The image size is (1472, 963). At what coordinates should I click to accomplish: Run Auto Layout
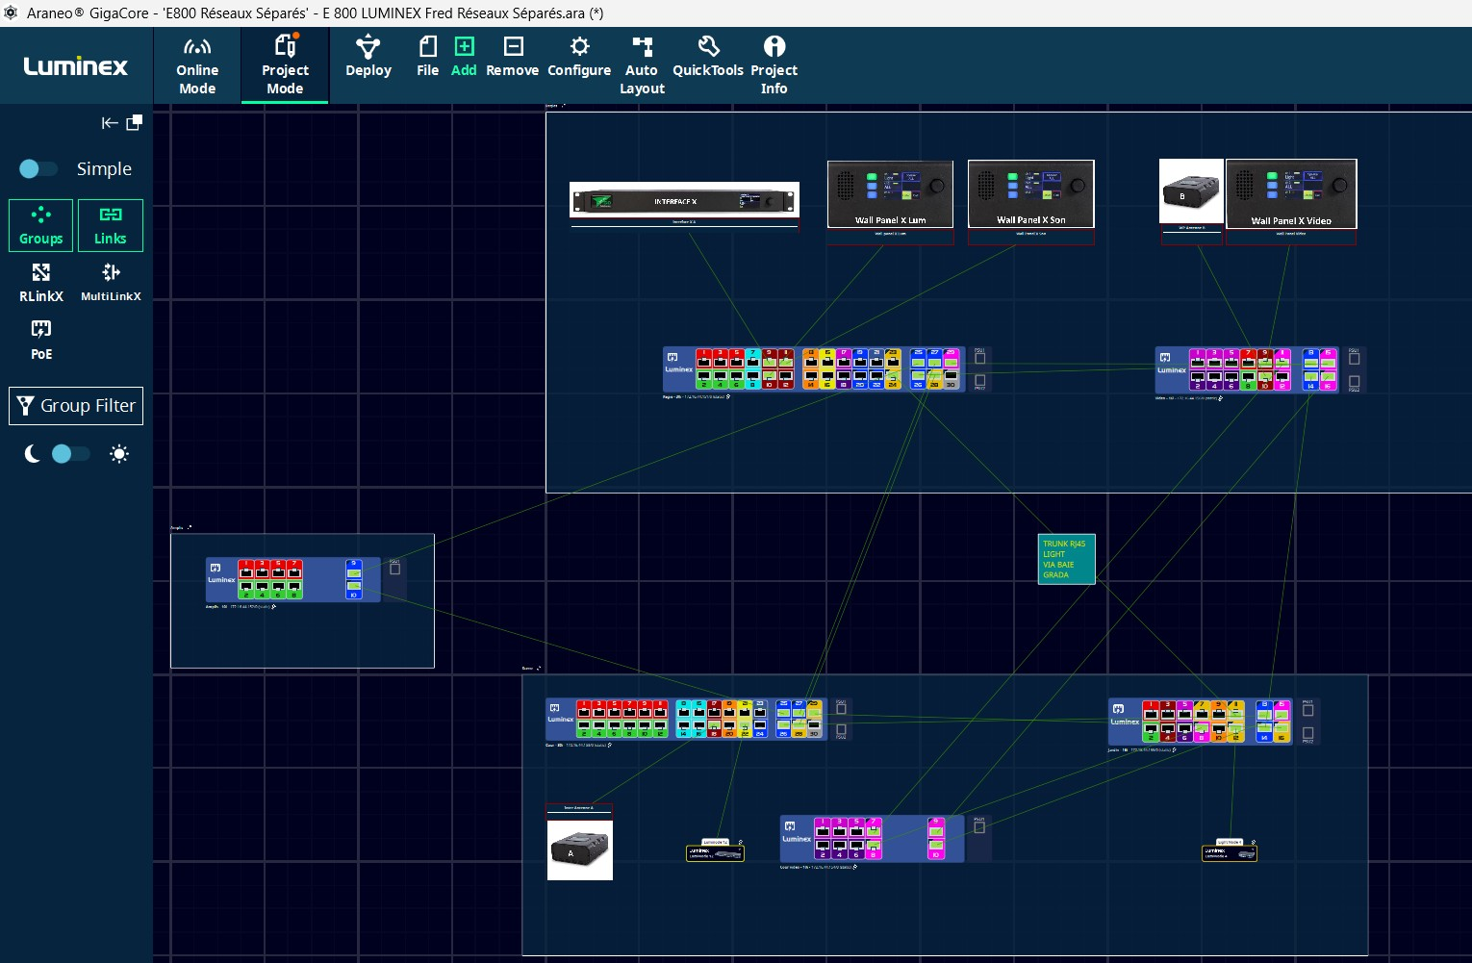642,65
